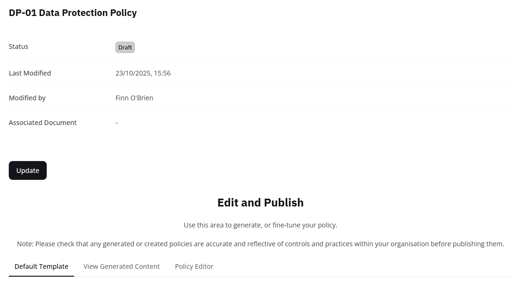512x287 pixels.
Task: Click the Last Modified field label
Action: pyautogui.click(x=30, y=73)
